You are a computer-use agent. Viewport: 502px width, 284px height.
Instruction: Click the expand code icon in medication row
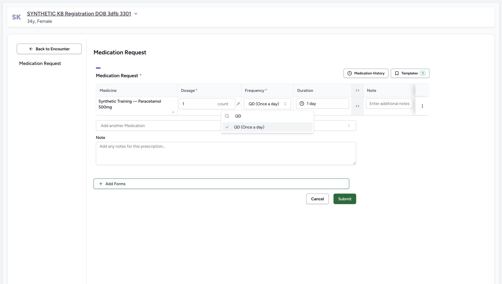(x=357, y=106)
